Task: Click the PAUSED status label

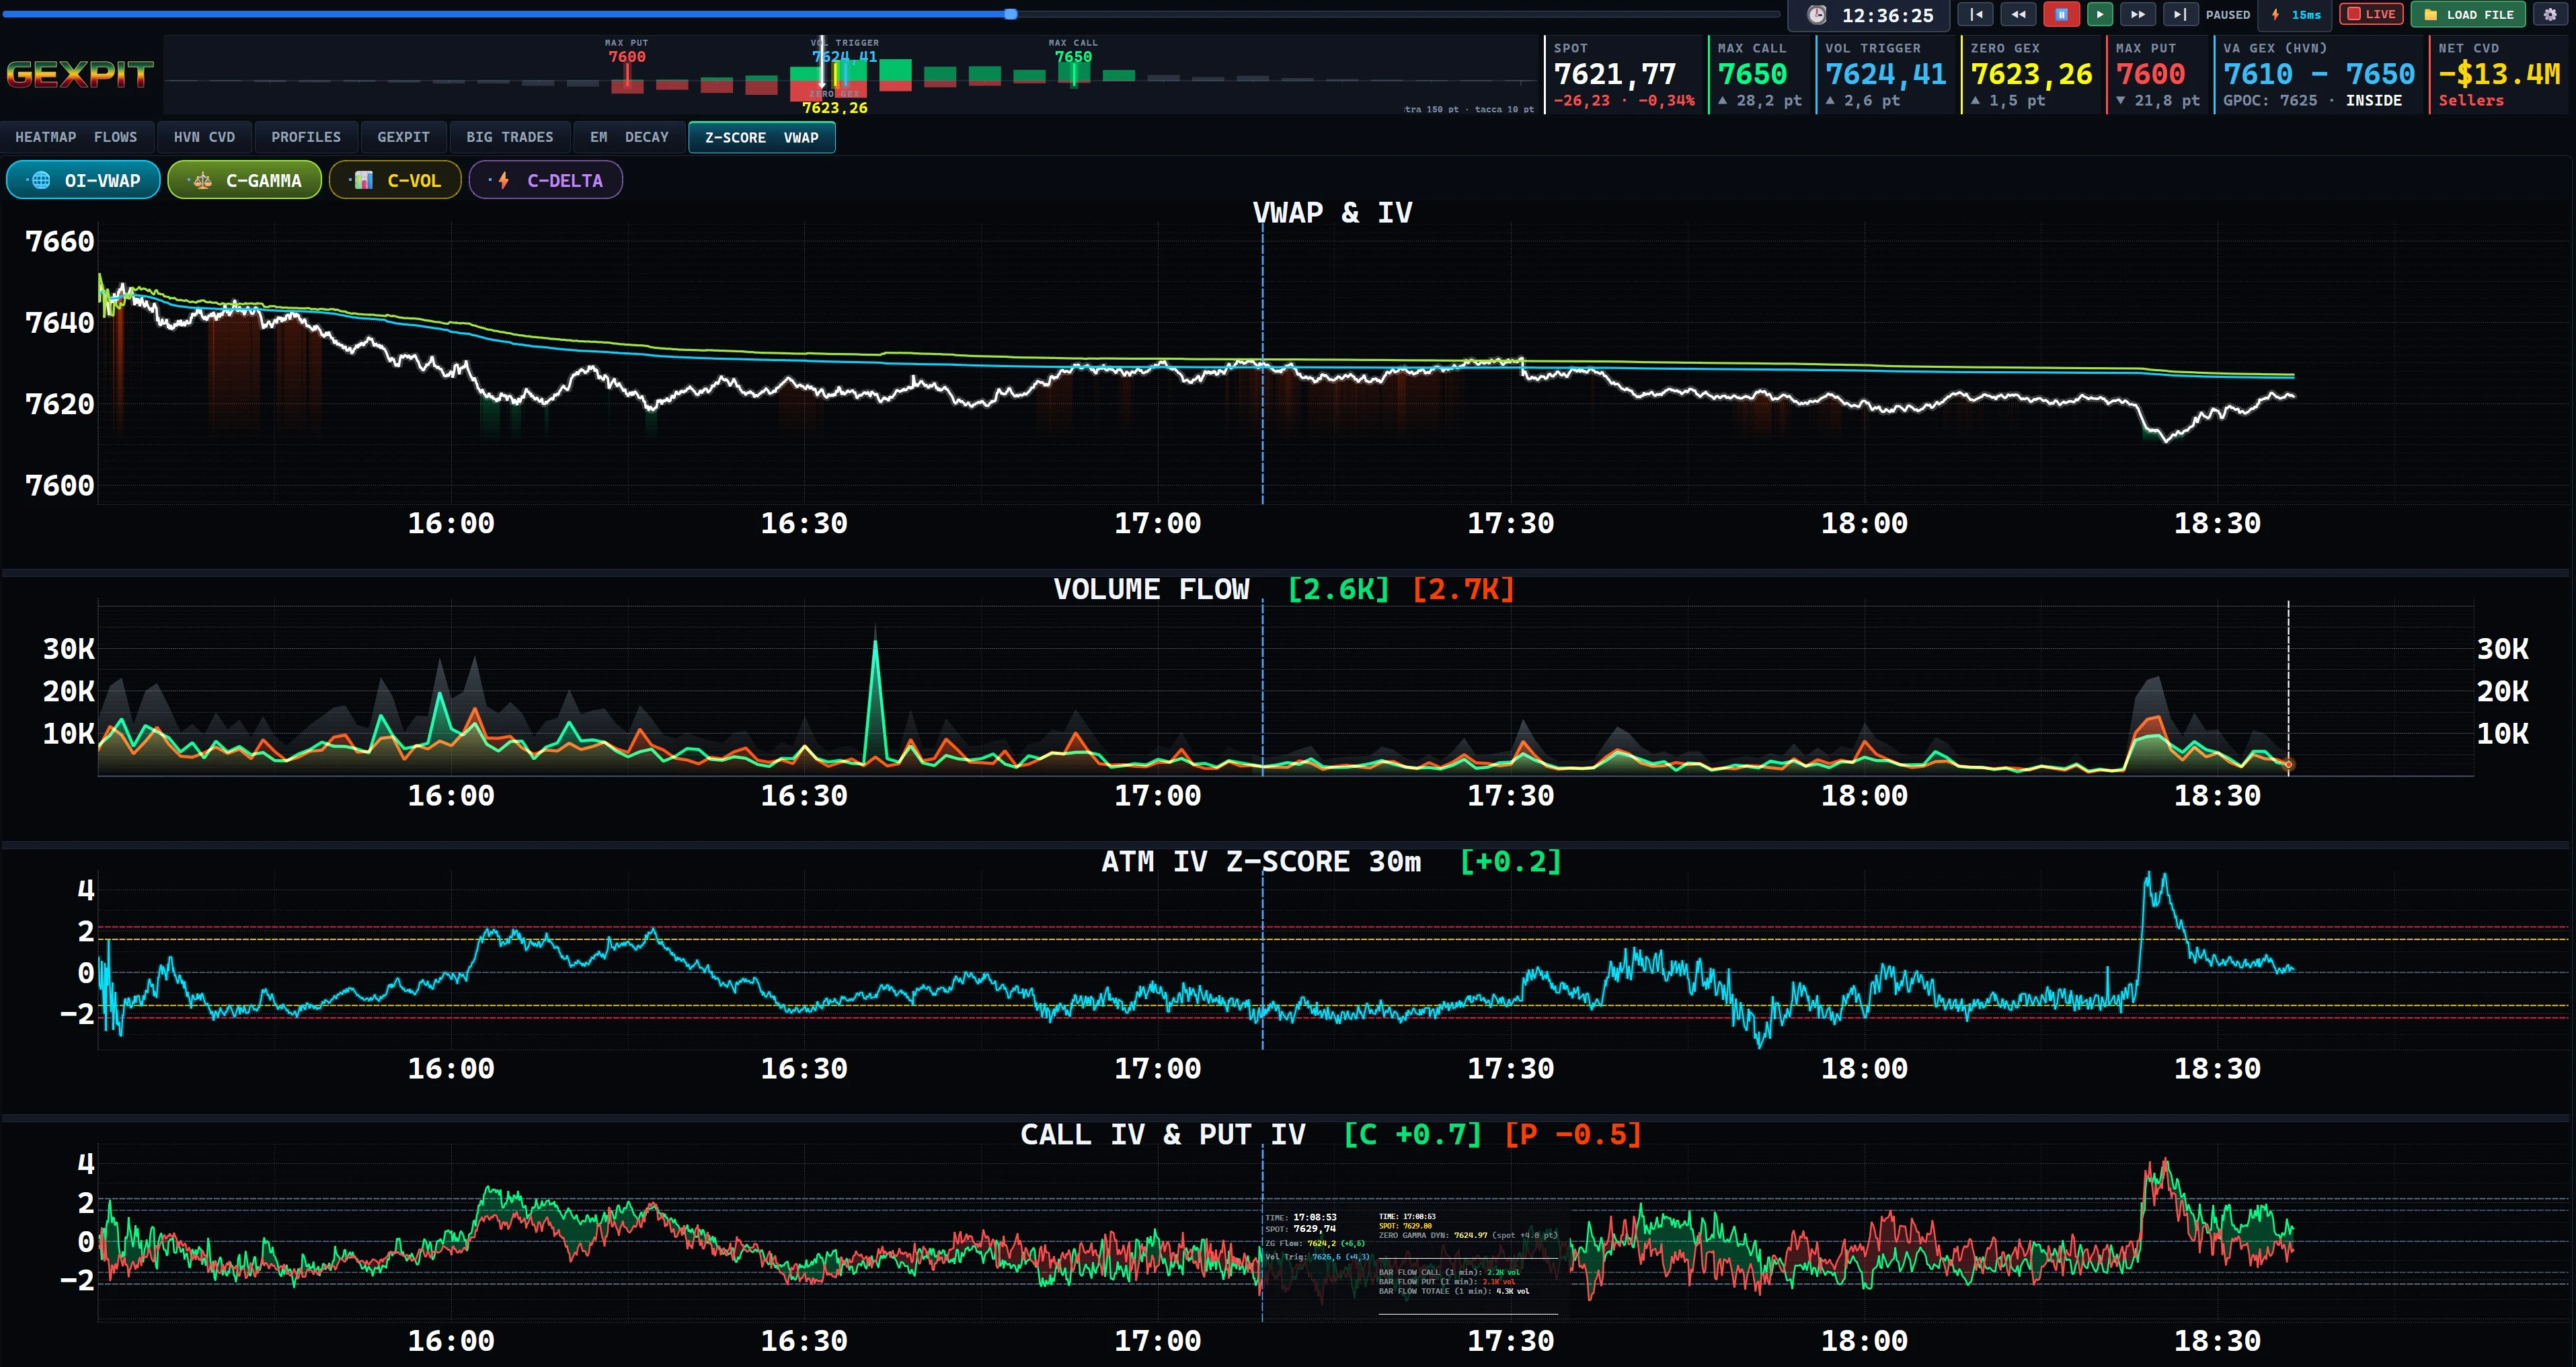Action: pos(2228,15)
